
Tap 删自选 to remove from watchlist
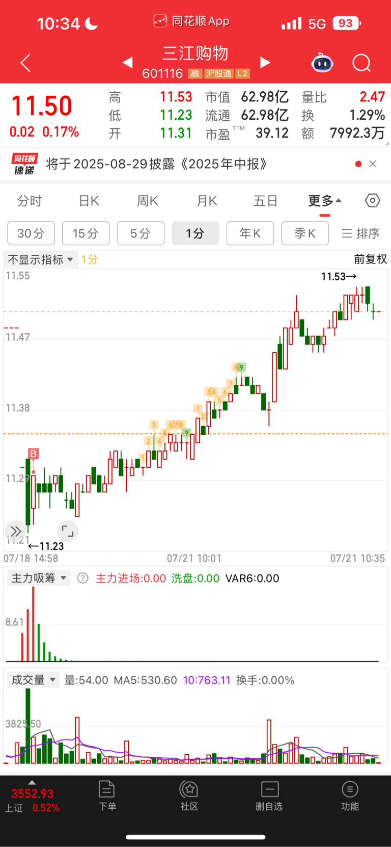click(x=269, y=796)
